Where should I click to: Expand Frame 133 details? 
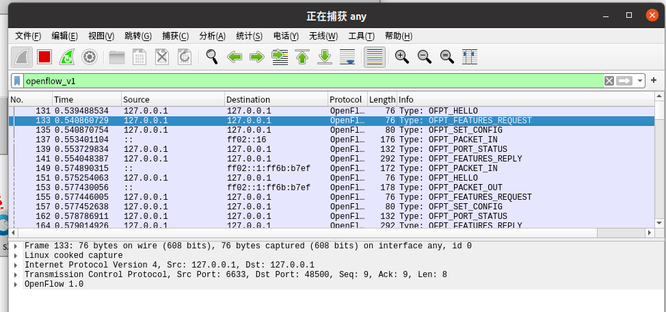coord(16,246)
